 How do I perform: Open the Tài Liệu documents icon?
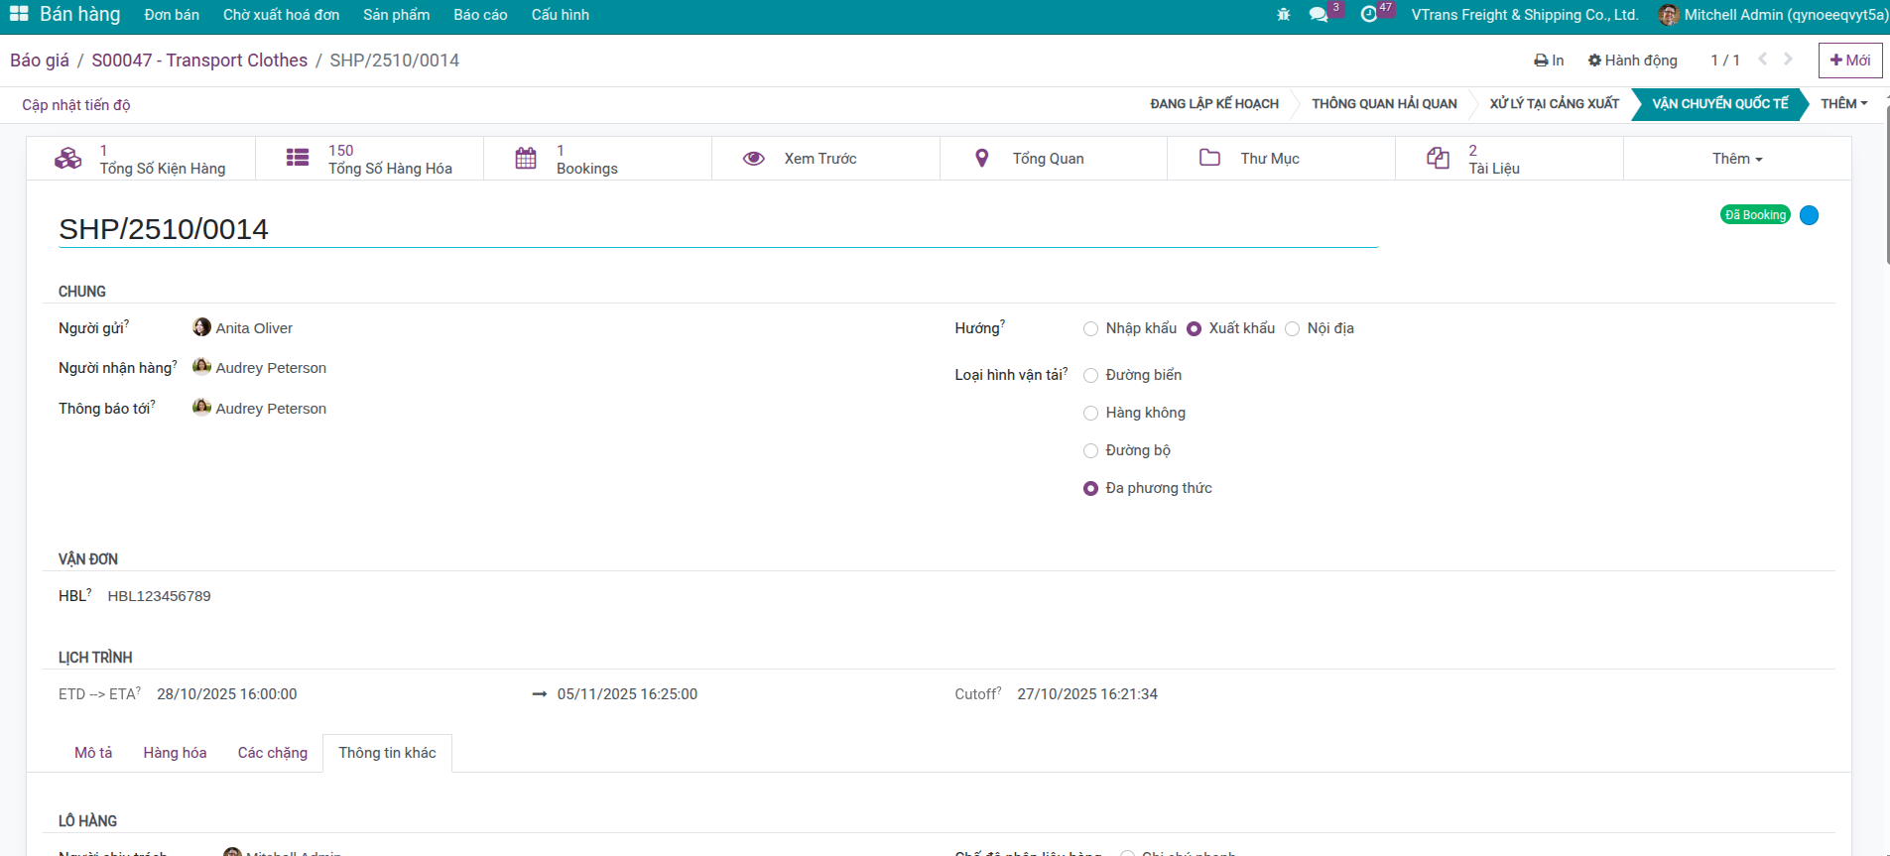point(1438,159)
